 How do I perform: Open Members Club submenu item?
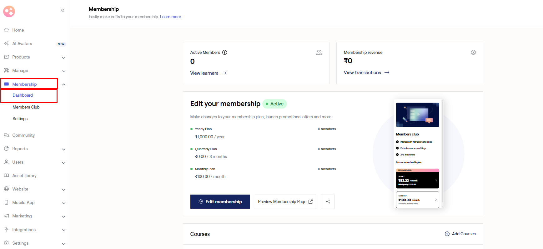point(26,107)
